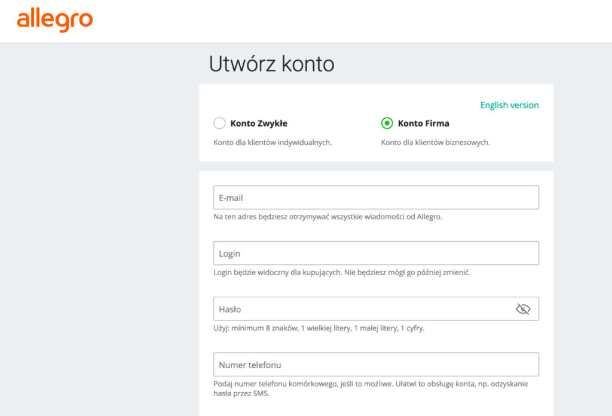Focus the Hasło password field

pyautogui.click(x=377, y=309)
